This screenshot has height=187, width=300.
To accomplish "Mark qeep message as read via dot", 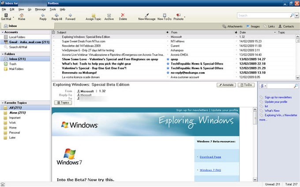I will click(168, 59).
